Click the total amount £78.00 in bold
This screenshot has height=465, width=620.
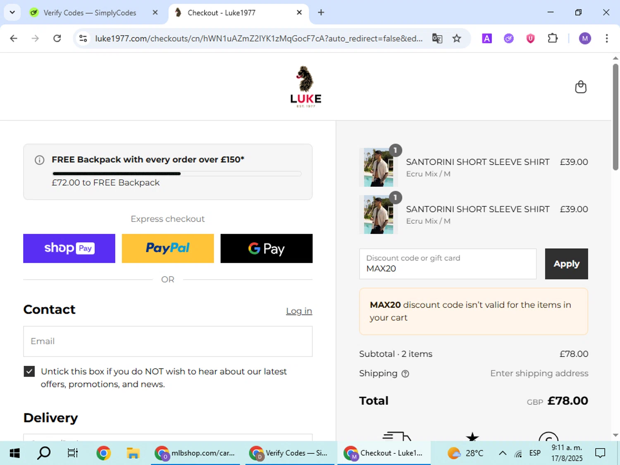tap(568, 401)
